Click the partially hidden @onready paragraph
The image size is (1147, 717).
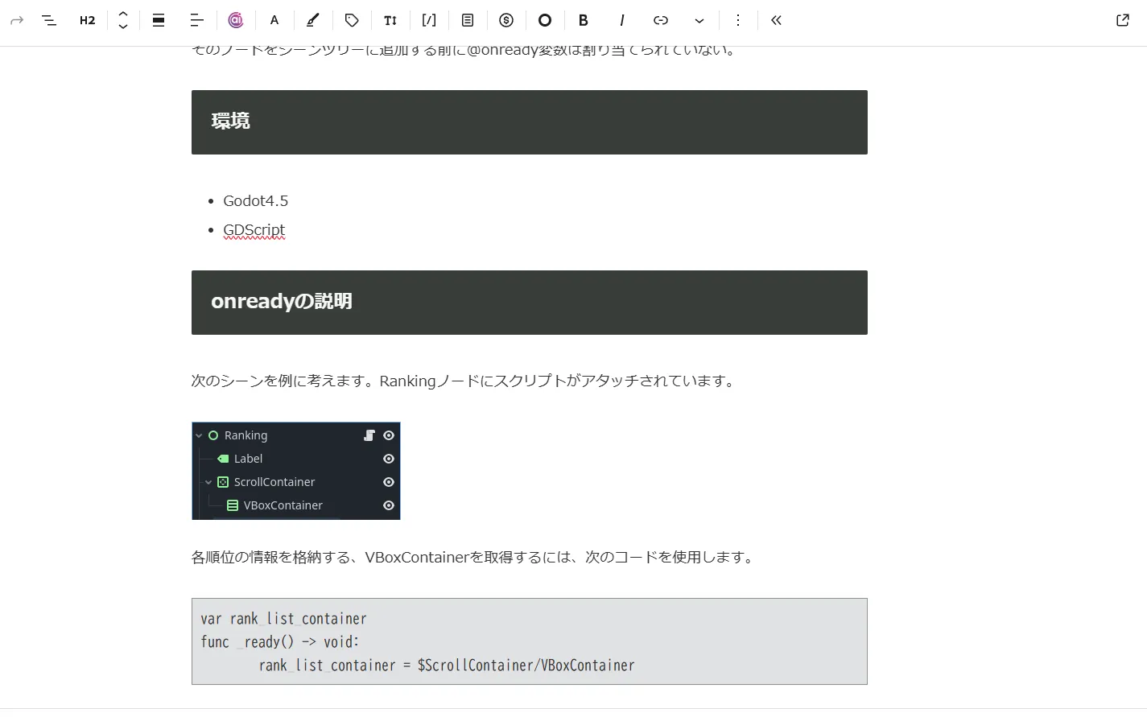[465, 51]
